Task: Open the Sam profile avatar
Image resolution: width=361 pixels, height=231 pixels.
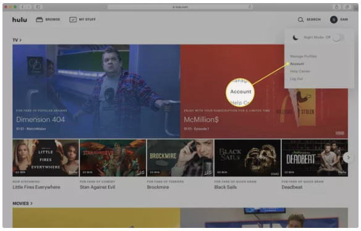Action: point(334,20)
